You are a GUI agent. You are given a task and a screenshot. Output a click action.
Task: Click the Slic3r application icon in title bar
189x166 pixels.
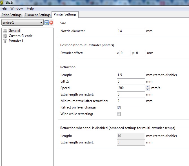point(3,3)
